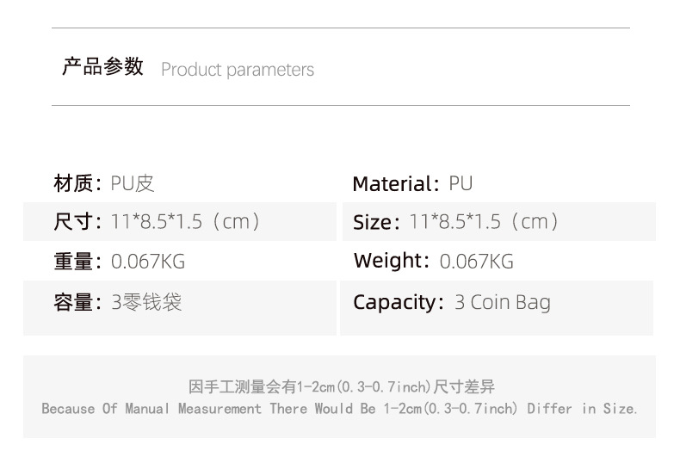Select the English 'Material' label

point(394,184)
